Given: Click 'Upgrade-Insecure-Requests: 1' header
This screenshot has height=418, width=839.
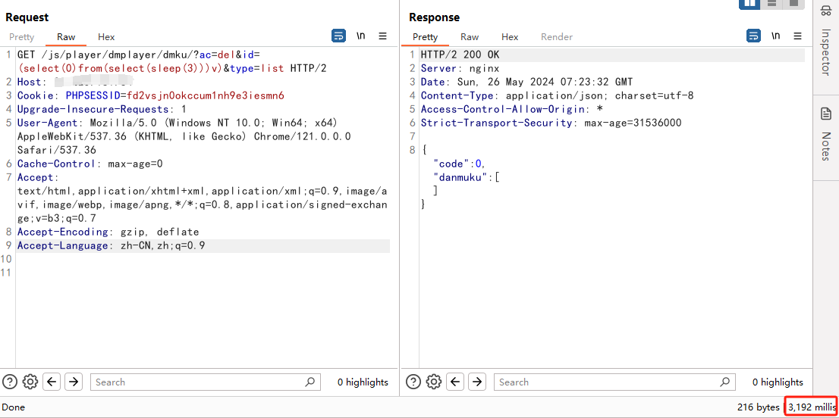Looking at the screenshot, I should tap(102, 110).
